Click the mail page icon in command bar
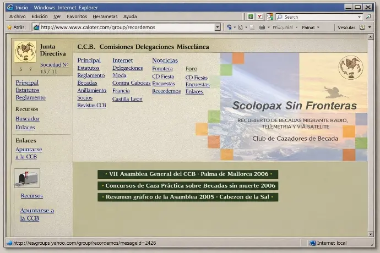This screenshot has width=380, height=253. [x=252, y=27]
